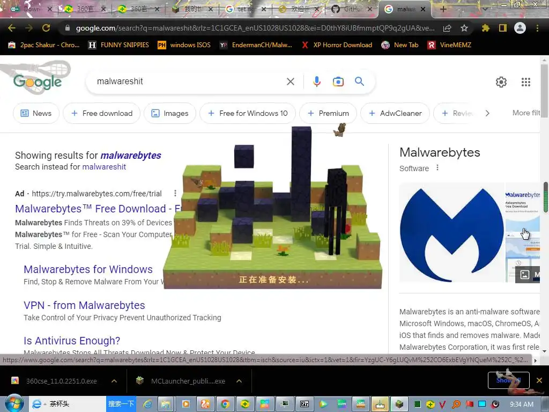Click 'malwarebytes' in Showing results for
The width and height of the screenshot is (549, 412).
pyautogui.click(x=131, y=155)
